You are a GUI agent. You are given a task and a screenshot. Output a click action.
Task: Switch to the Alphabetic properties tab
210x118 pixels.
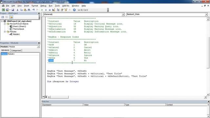click(5, 50)
